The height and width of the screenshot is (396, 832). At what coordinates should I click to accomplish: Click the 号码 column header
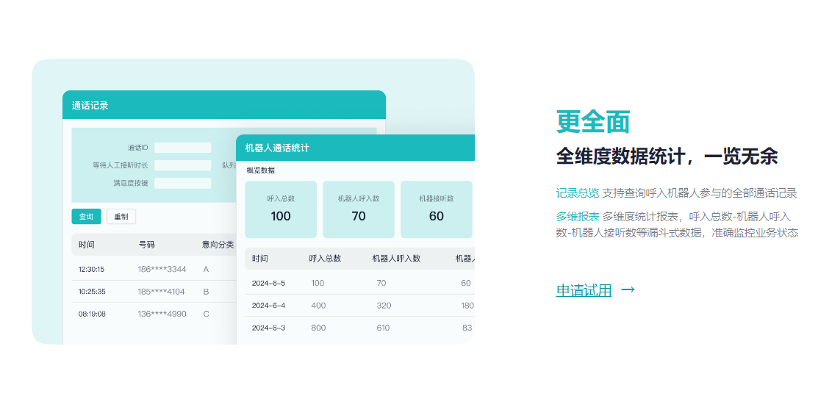point(146,245)
